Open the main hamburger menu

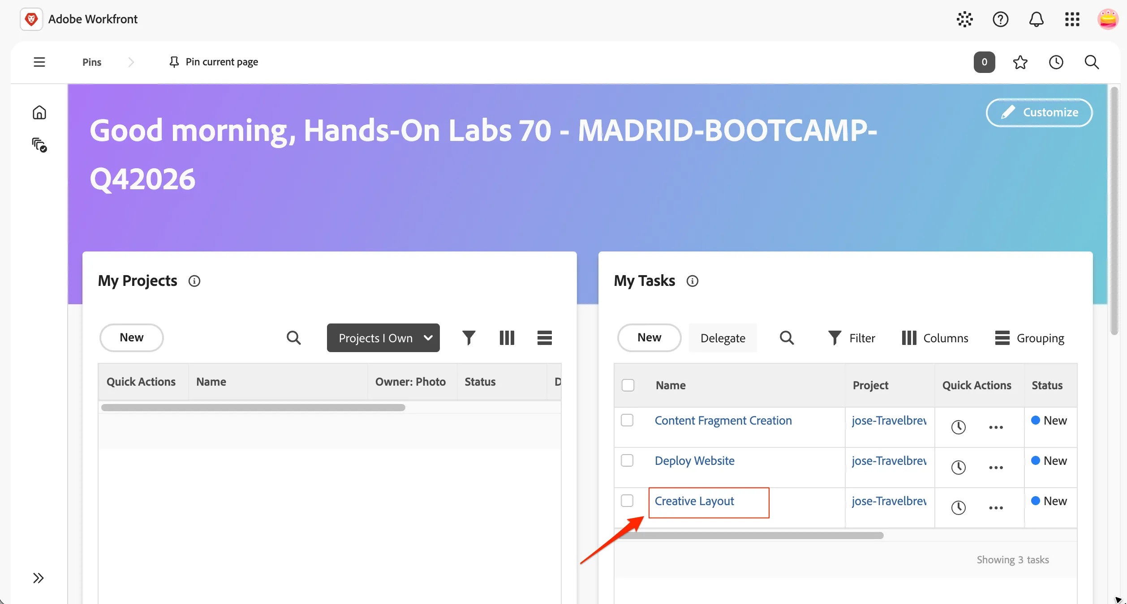[x=39, y=62]
